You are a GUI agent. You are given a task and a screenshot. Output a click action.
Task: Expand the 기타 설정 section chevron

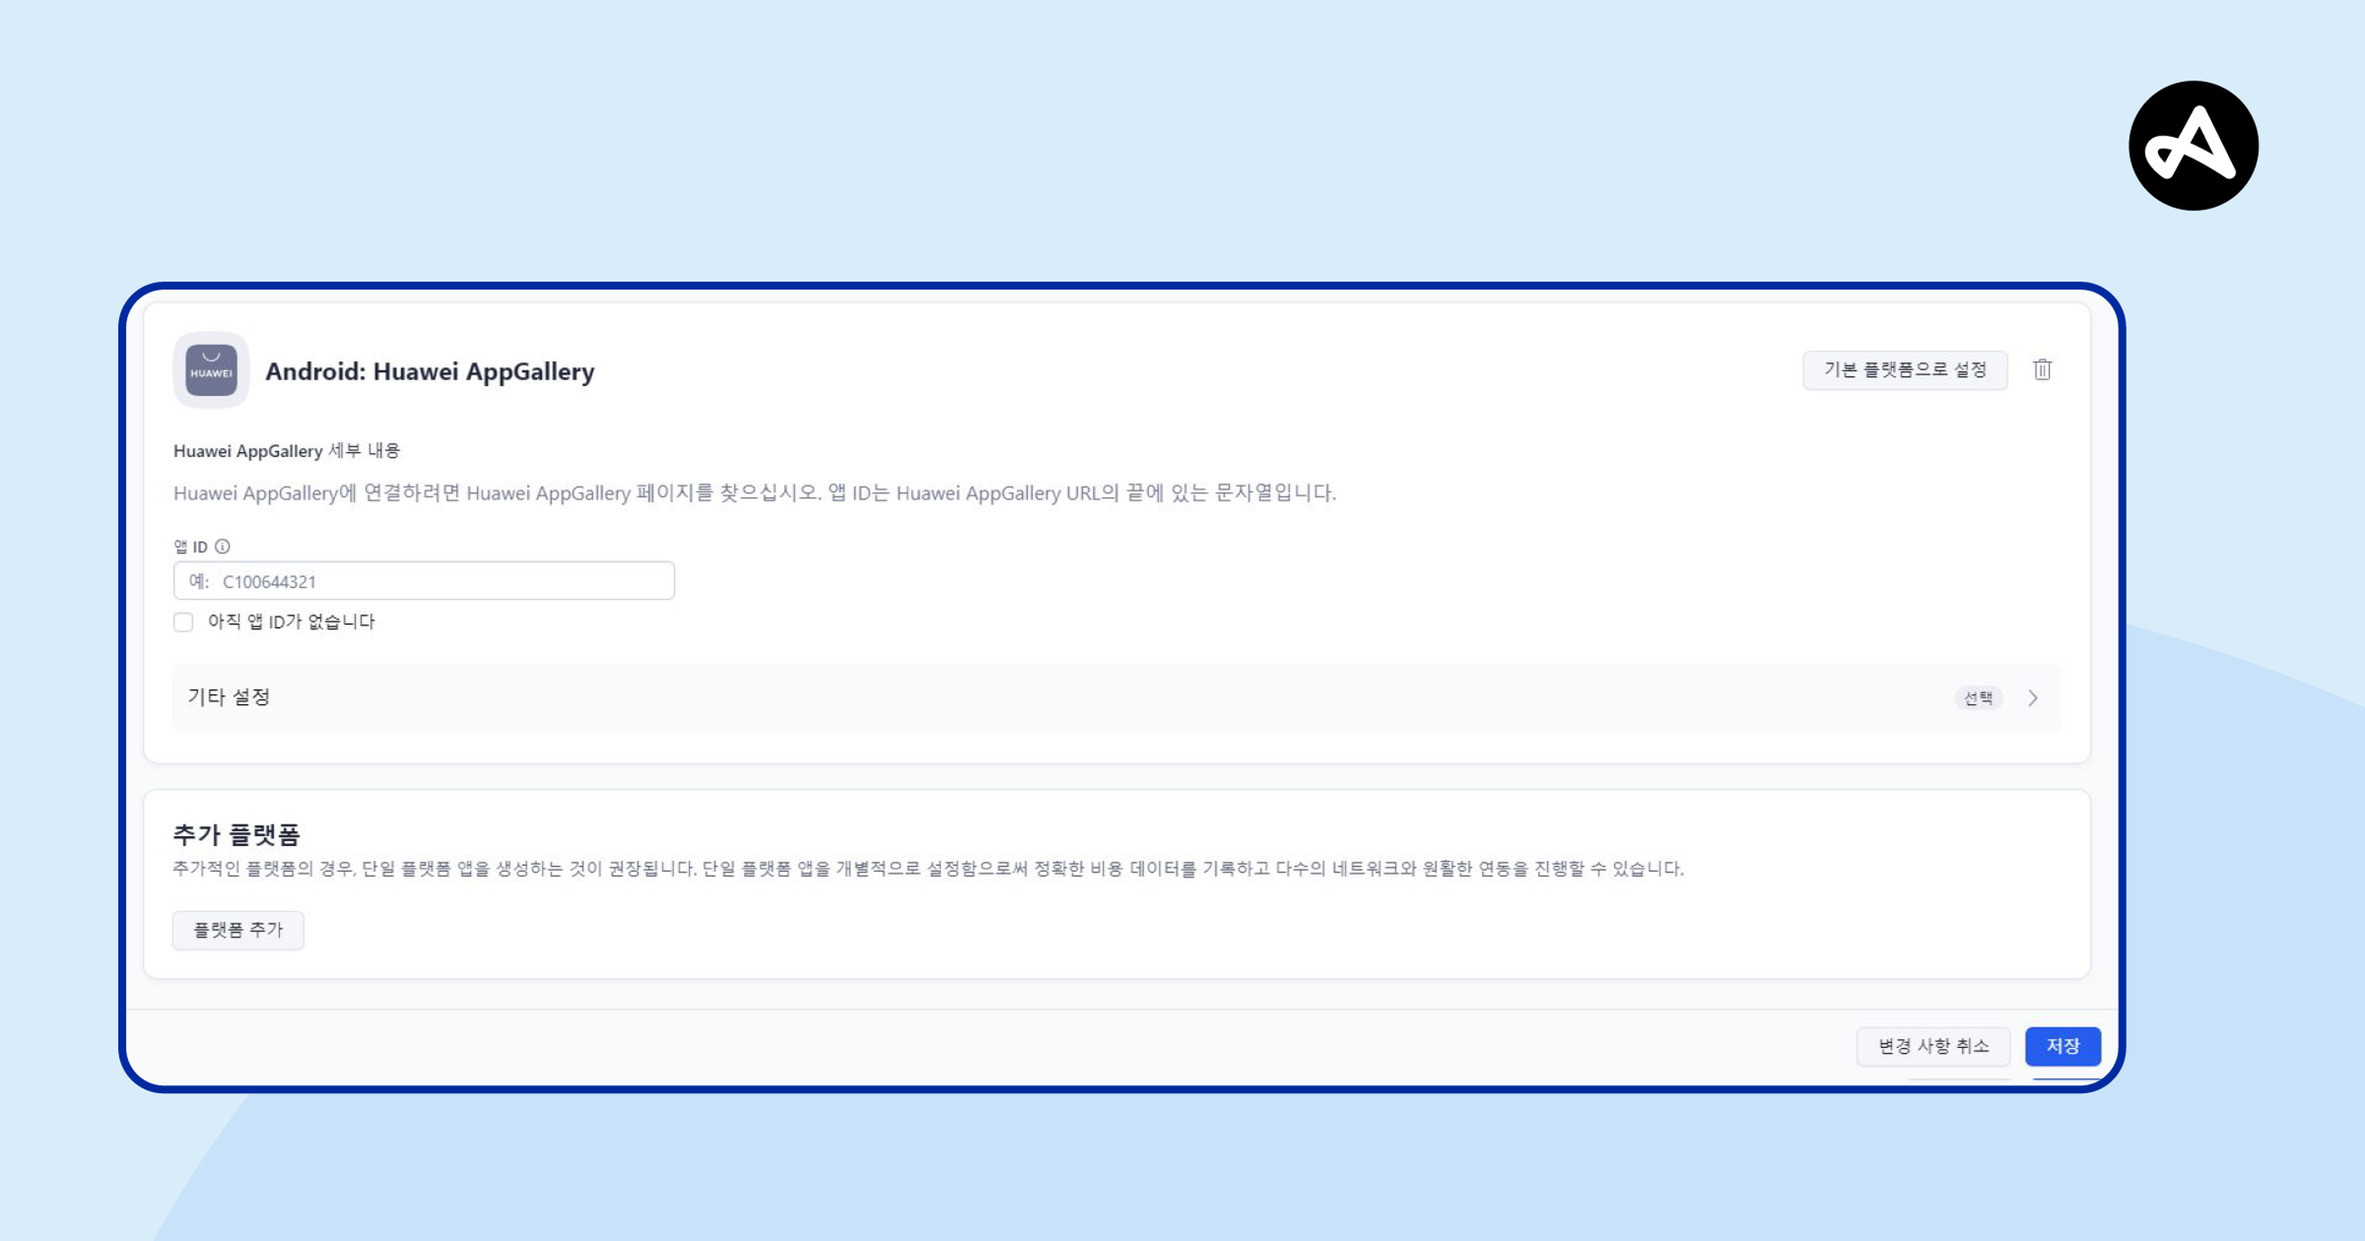[2032, 698]
